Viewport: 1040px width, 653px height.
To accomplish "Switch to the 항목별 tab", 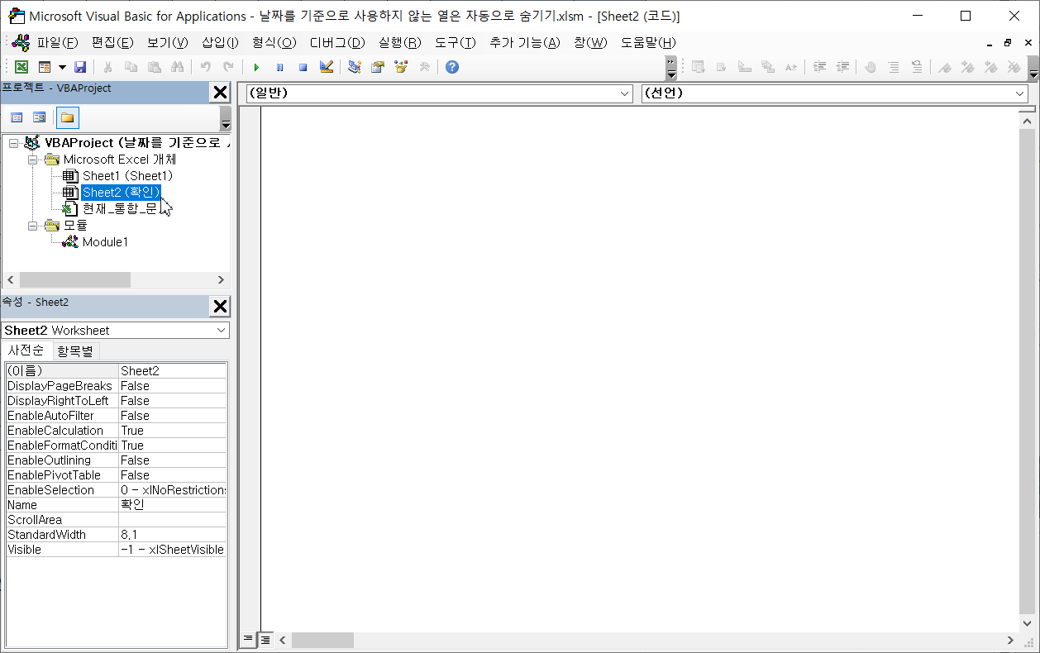I will (x=75, y=351).
